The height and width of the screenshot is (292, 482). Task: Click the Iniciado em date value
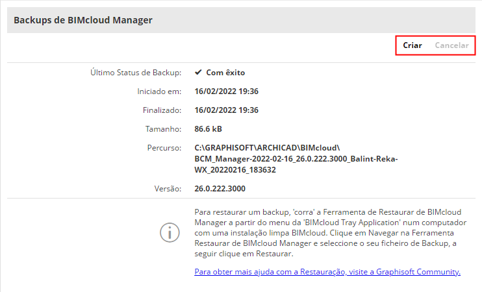click(227, 91)
